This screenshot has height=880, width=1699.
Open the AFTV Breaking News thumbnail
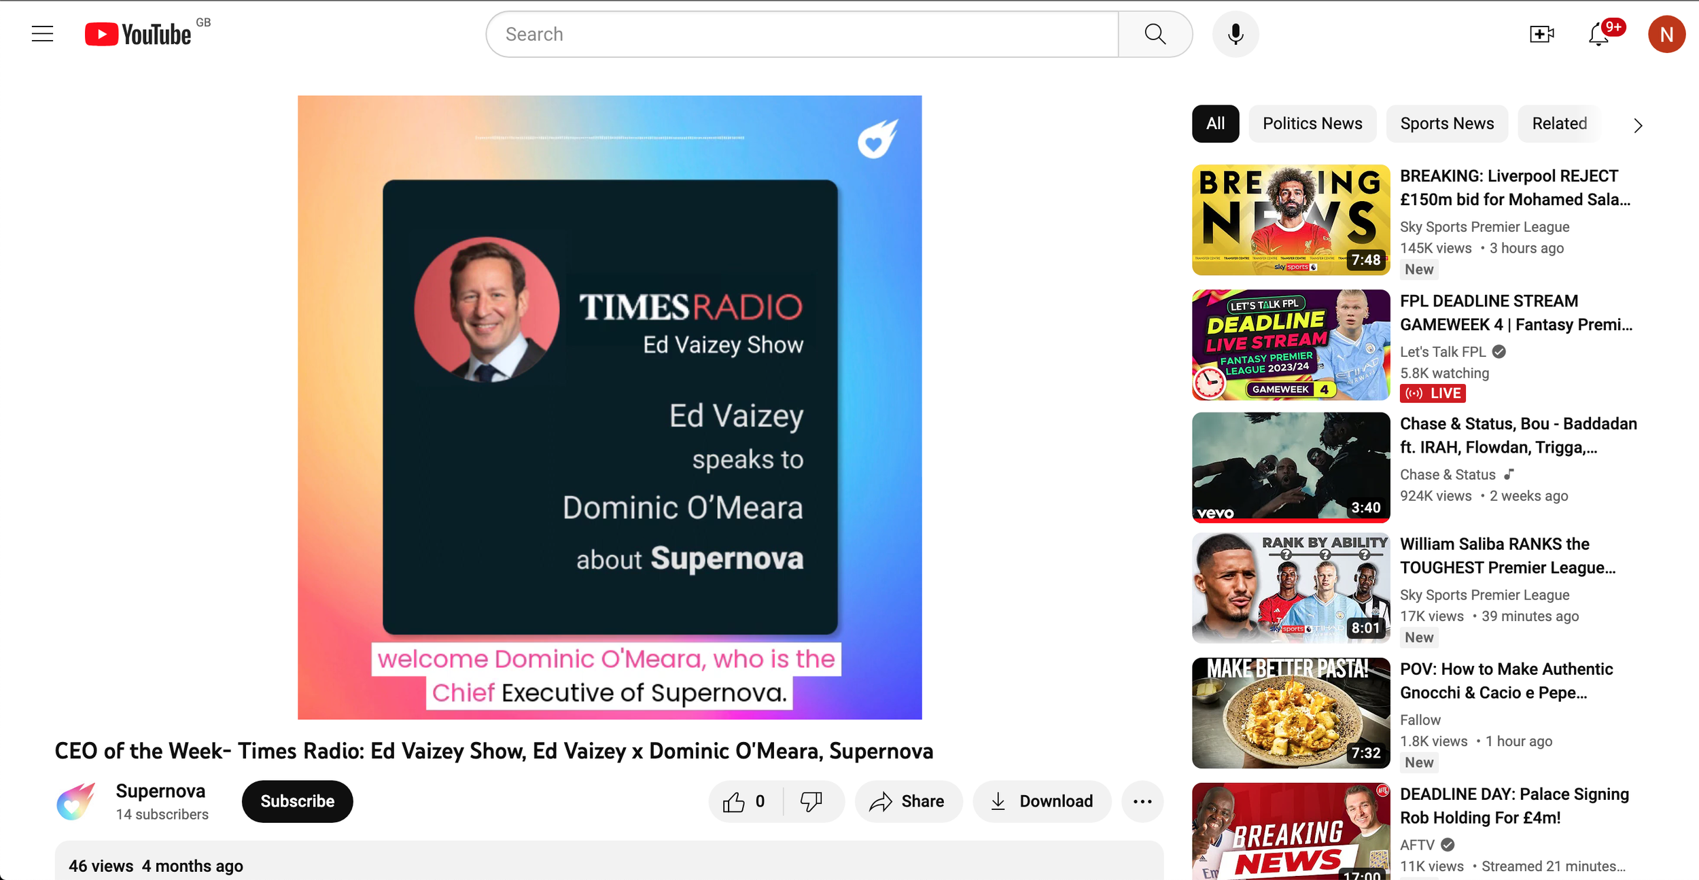tap(1291, 832)
